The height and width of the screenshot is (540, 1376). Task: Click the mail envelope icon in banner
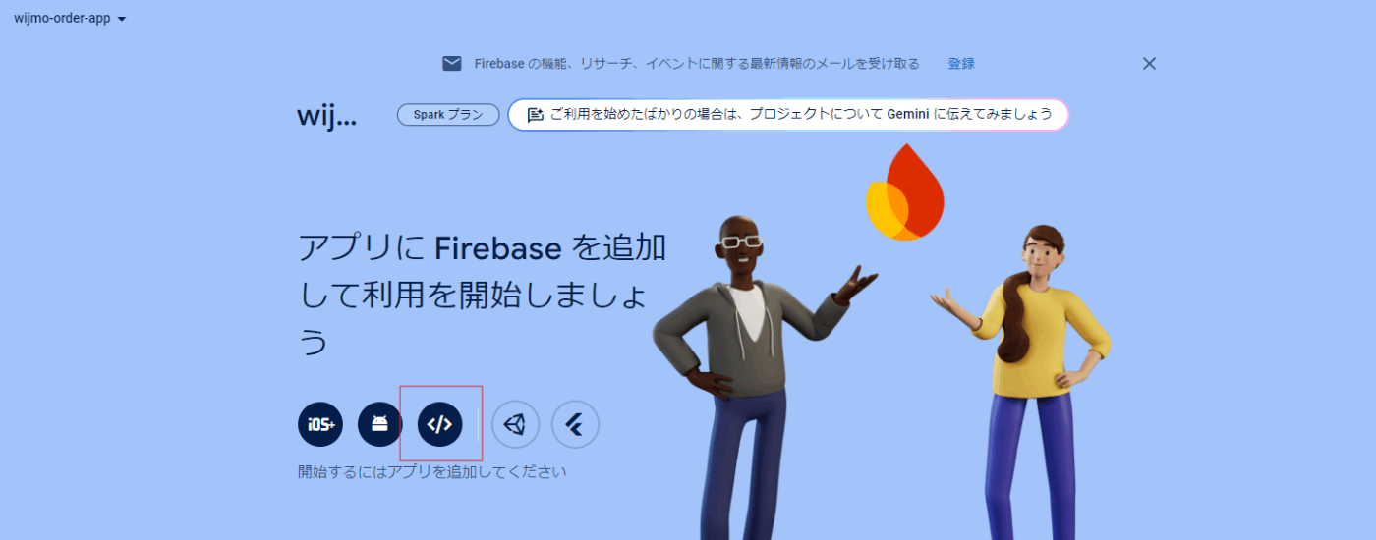(452, 64)
